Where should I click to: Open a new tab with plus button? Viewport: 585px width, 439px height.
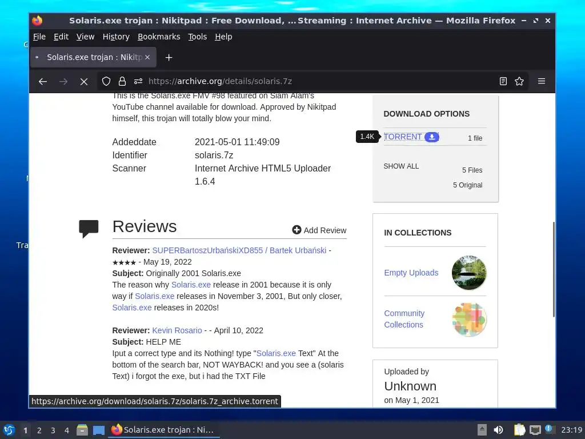point(169,58)
